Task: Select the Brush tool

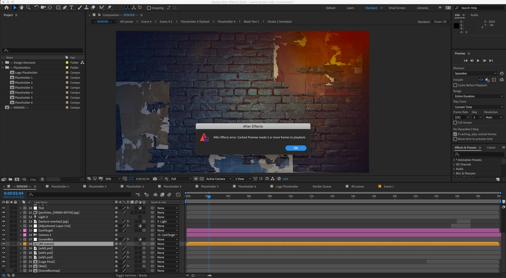Action: [80, 8]
